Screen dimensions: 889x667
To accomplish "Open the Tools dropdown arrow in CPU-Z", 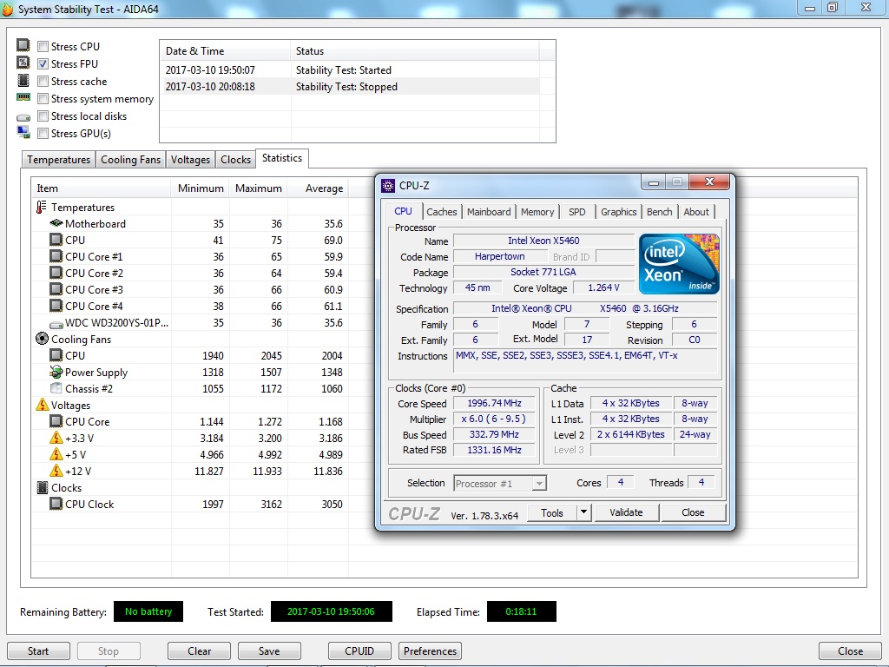I will tap(584, 512).
